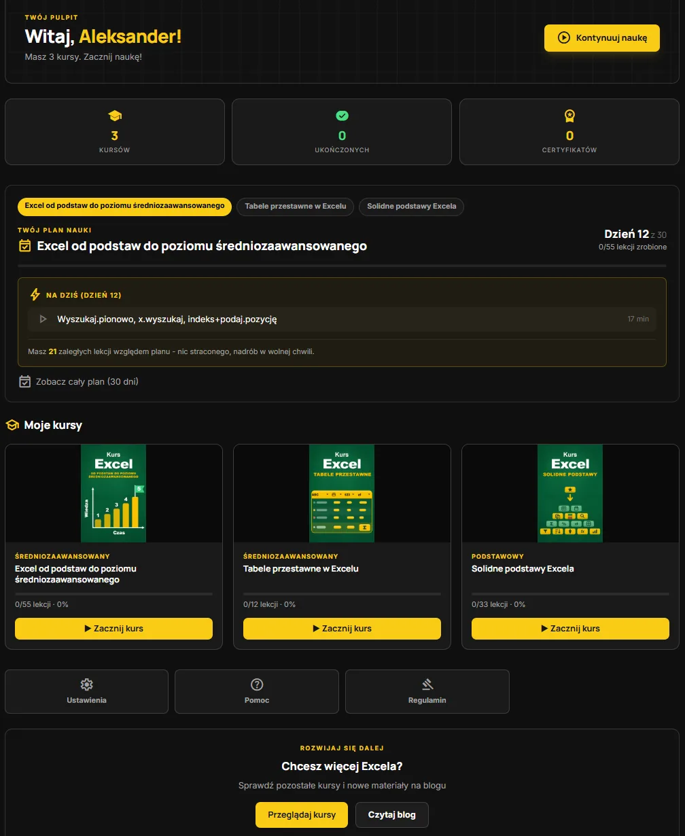Start the Solidne podstawy course with Zacznij kurs
This screenshot has width=685, height=836.
(x=570, y=629)
